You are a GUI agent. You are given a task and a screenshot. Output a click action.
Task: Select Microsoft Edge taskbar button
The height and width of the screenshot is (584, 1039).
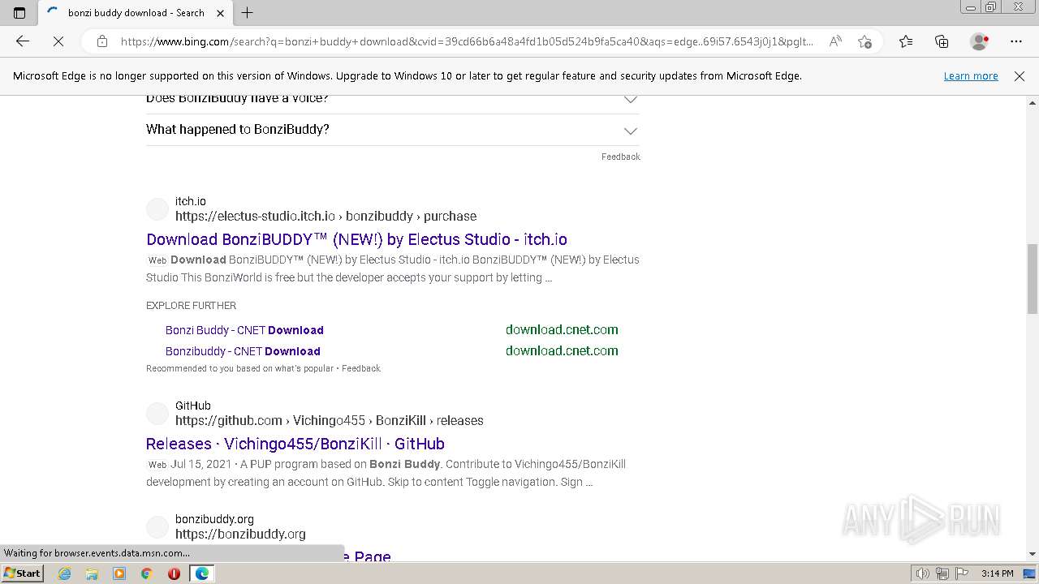201,573
